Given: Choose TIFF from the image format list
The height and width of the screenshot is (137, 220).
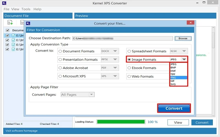Looking at the screenshot, I should [178, 74].
